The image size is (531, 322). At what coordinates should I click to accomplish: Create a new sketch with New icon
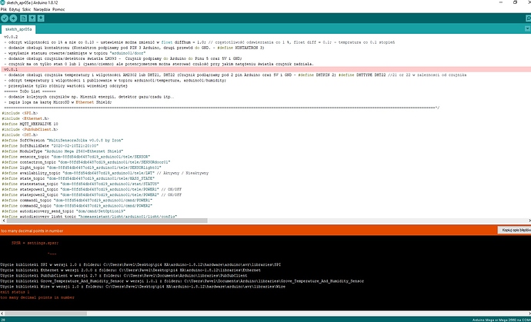point(23,18)
